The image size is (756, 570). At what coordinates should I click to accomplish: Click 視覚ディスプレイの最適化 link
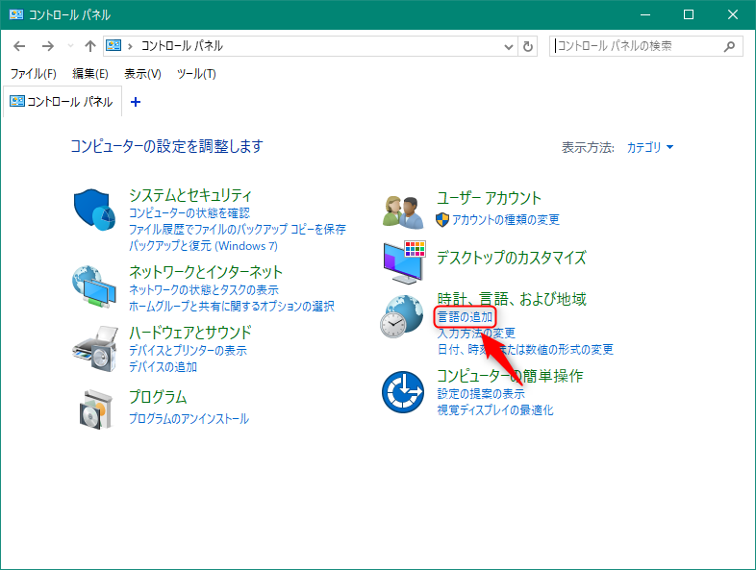click(x=495, y=410)
